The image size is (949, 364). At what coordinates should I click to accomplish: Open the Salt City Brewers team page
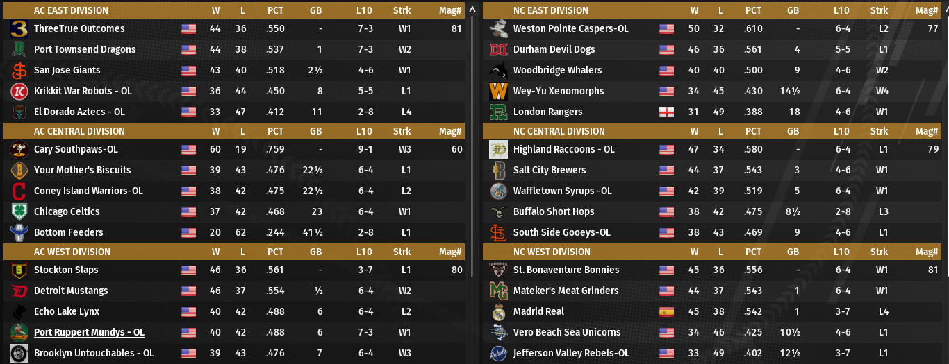[549, 171]
